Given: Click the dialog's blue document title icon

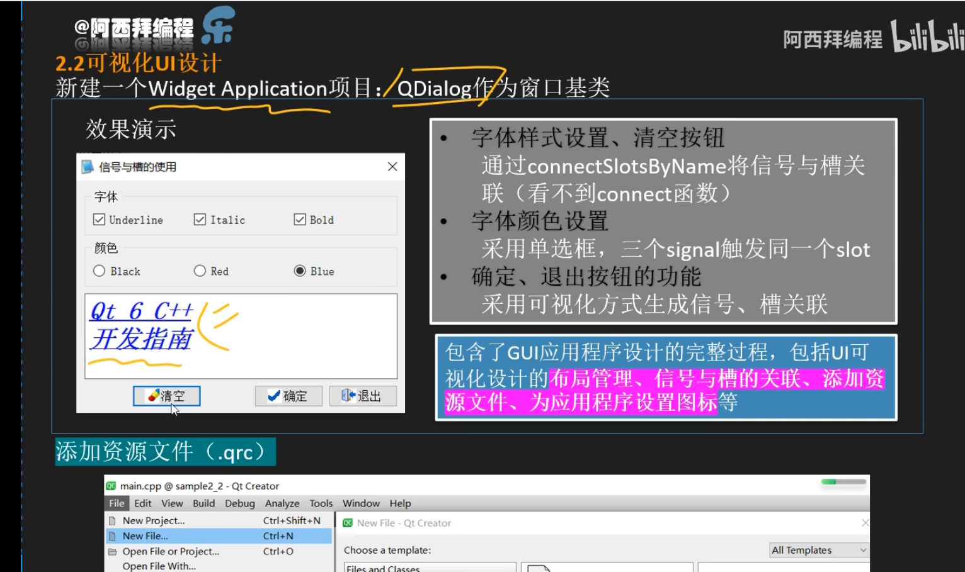Looking at the screenshot, I should (x=88, y=167).
